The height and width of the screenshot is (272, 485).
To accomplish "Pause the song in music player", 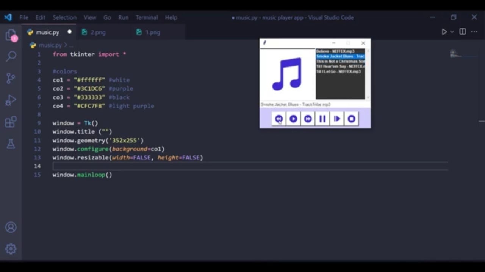I will tap(322, 119).
